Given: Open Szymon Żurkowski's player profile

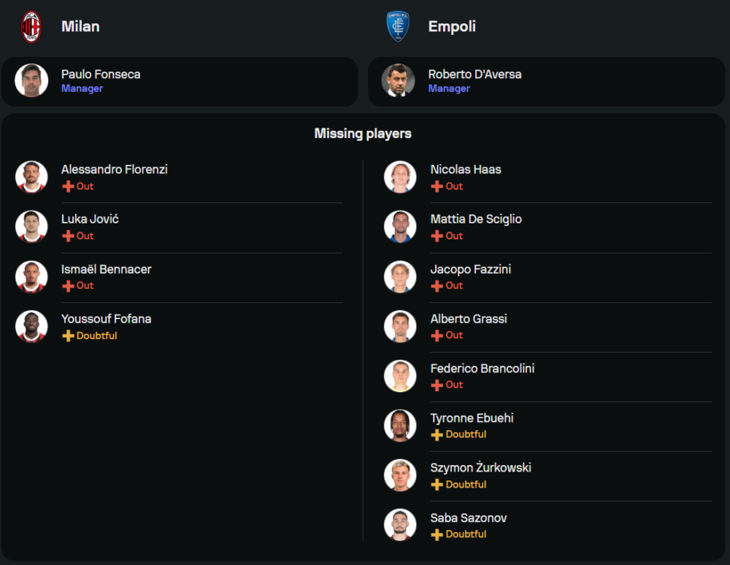Looking at the screenshot, I should pos(480,468).
